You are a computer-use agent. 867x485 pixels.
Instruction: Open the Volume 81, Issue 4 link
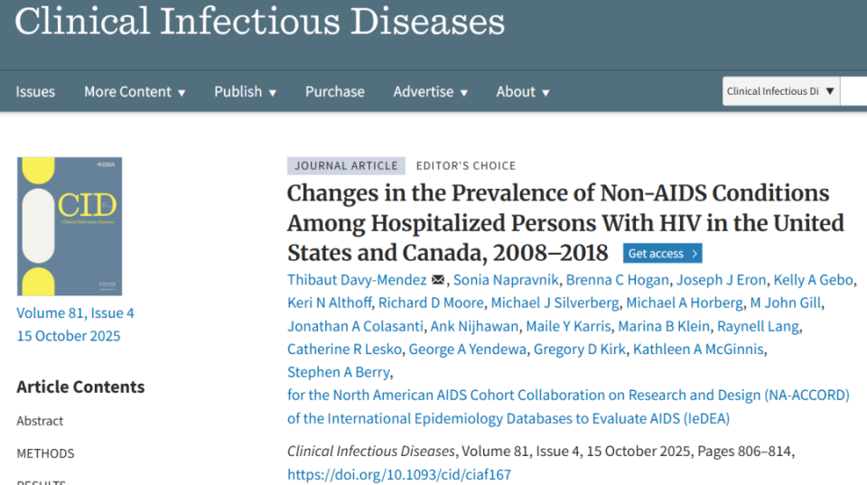tap(75, 313)
